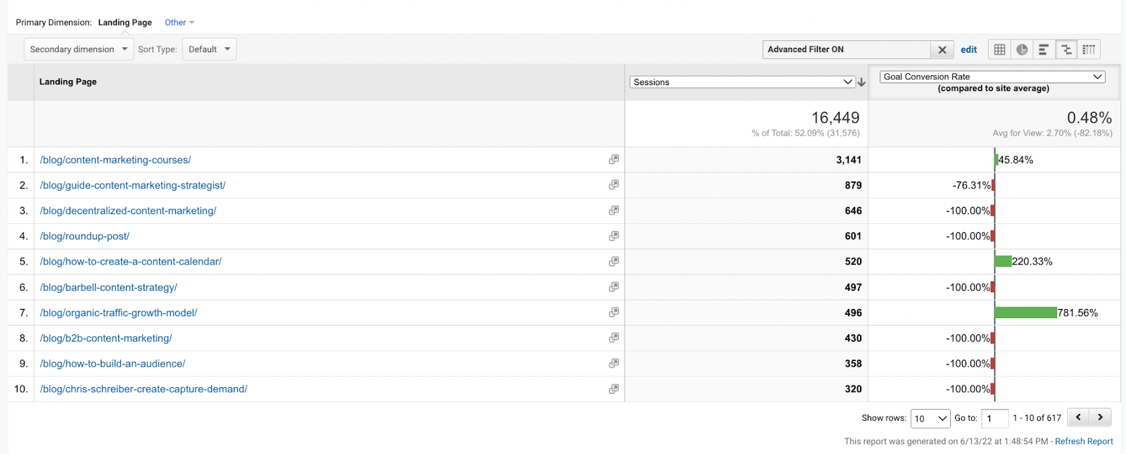Switch to the performance bar view
This screenshot has width=1126, height=454.
tap(1044, 49)
